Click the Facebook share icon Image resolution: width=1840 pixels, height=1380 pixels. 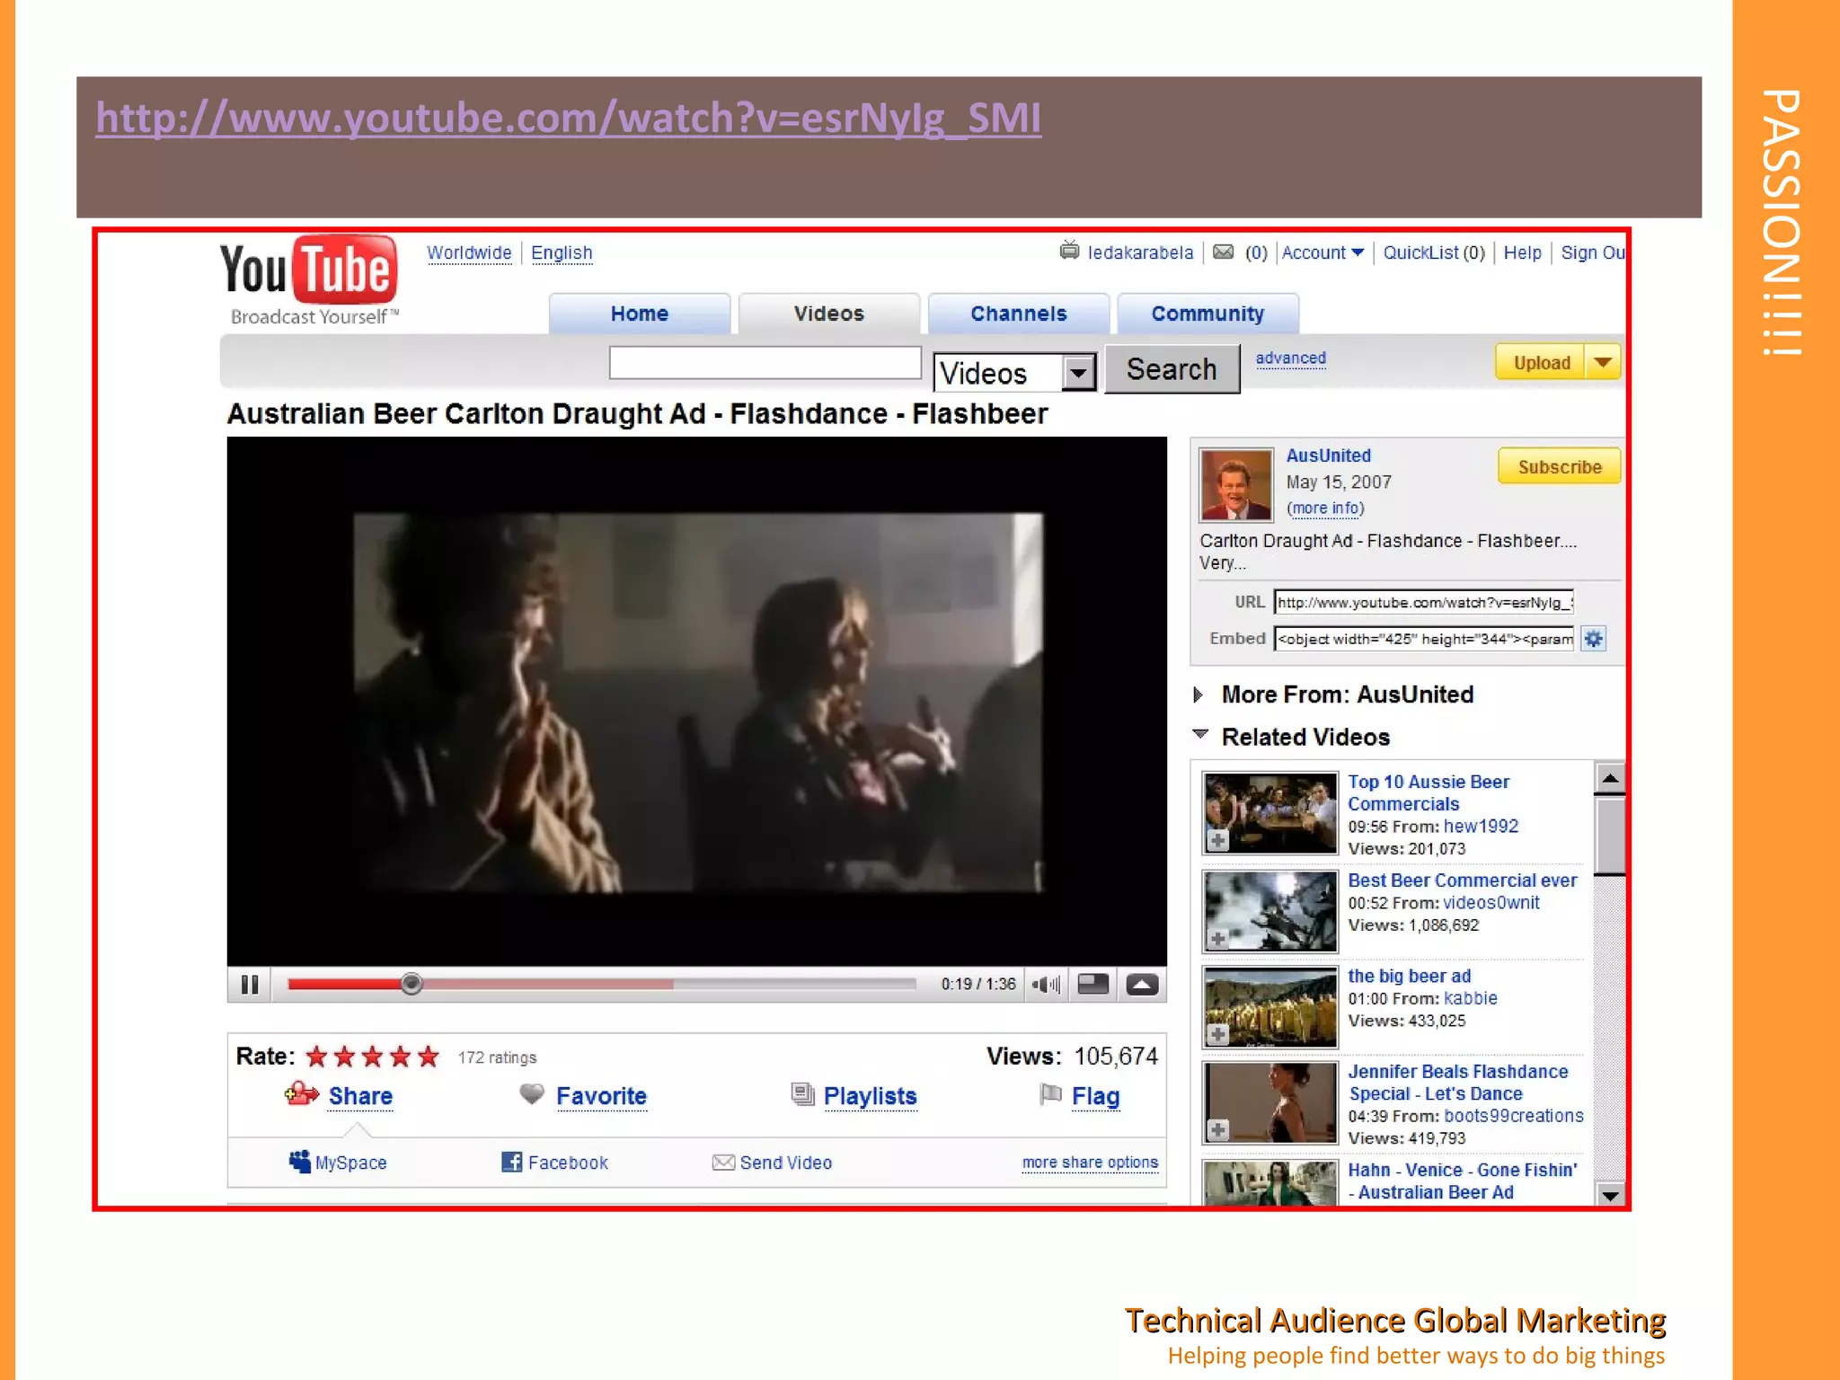511,1162
